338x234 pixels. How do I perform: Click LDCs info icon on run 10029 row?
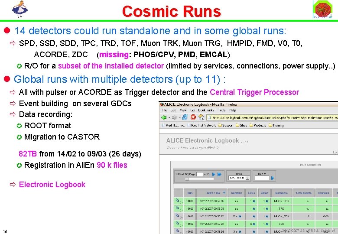(254, 208)
